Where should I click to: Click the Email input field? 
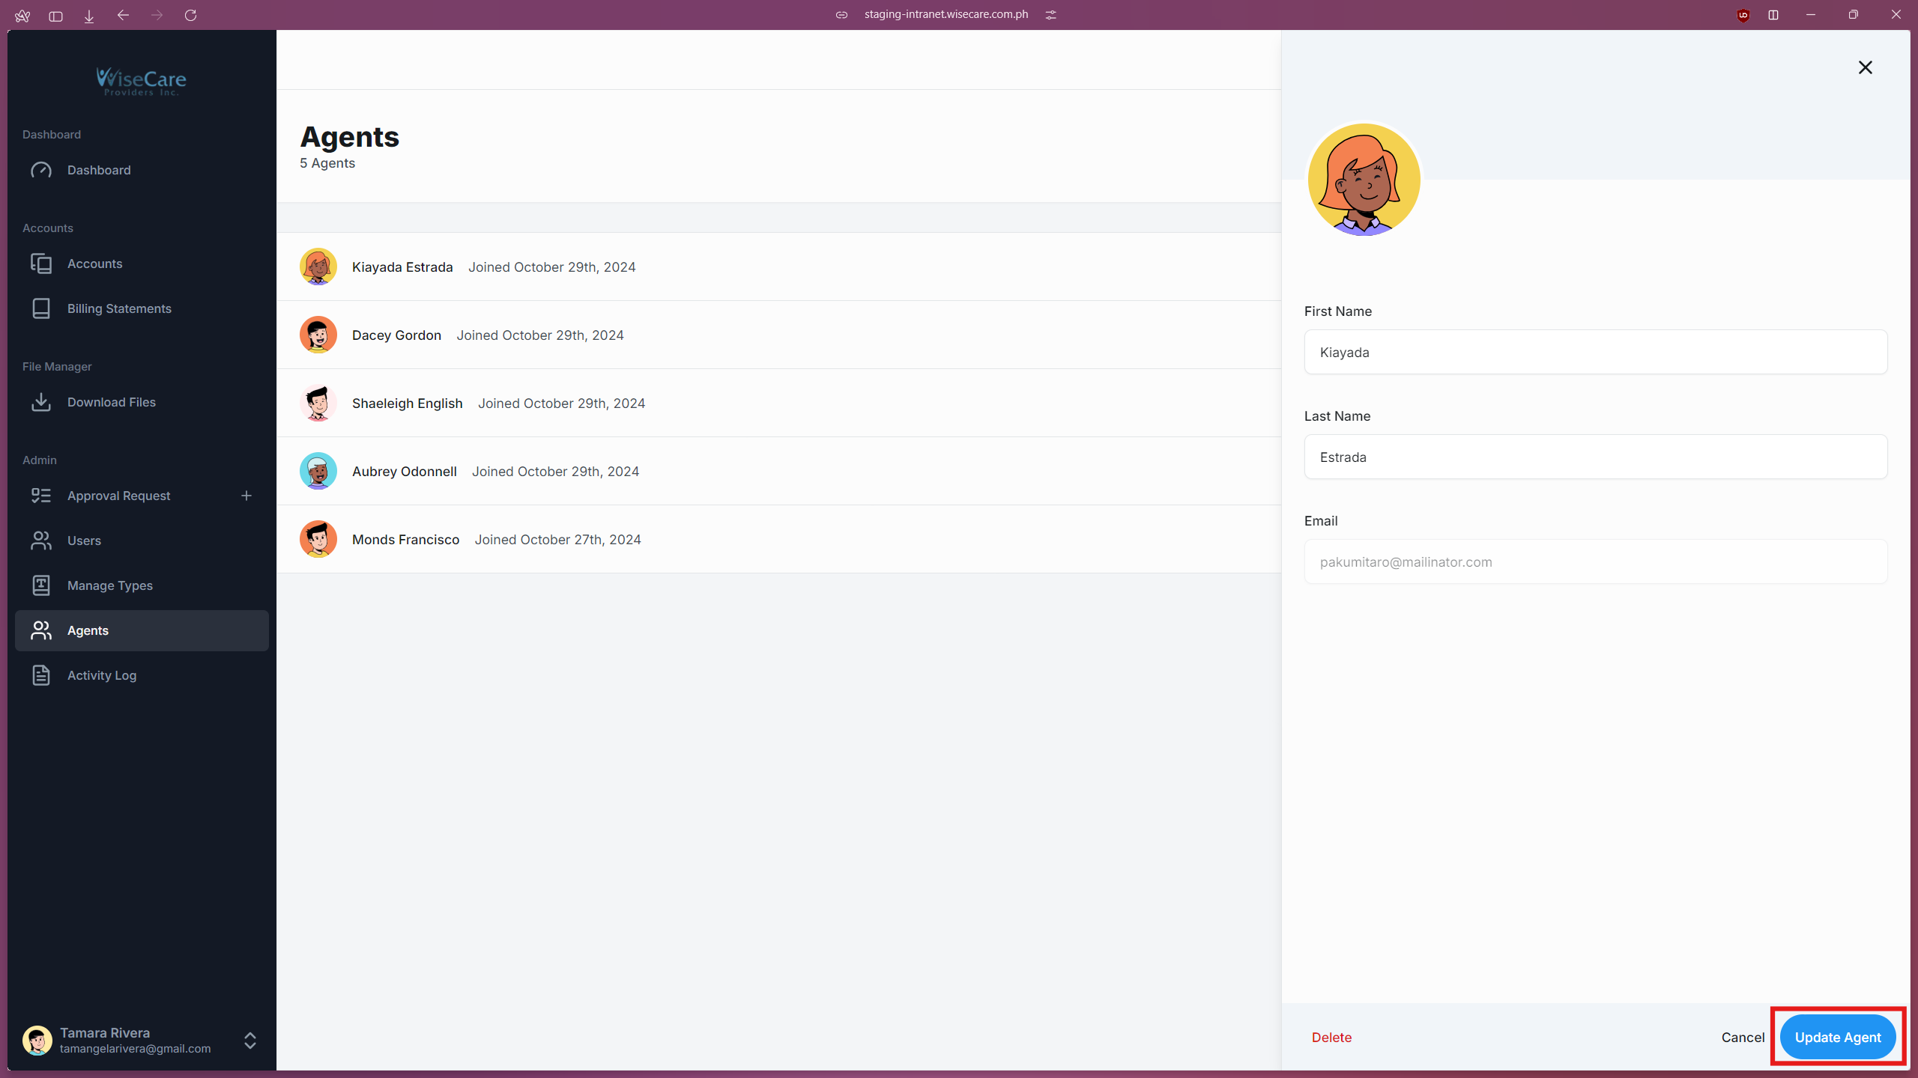pos(1596,561)
